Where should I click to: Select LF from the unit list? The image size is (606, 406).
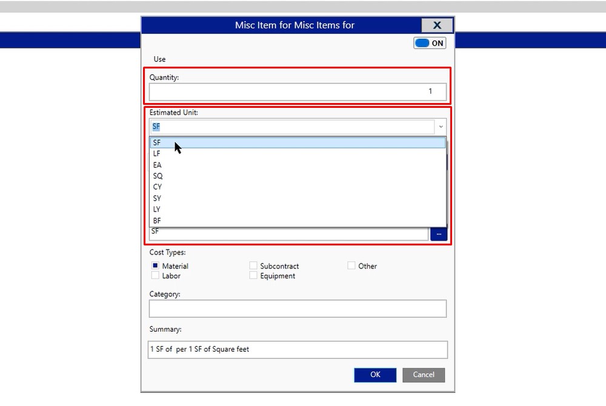[x=297, y=154]
